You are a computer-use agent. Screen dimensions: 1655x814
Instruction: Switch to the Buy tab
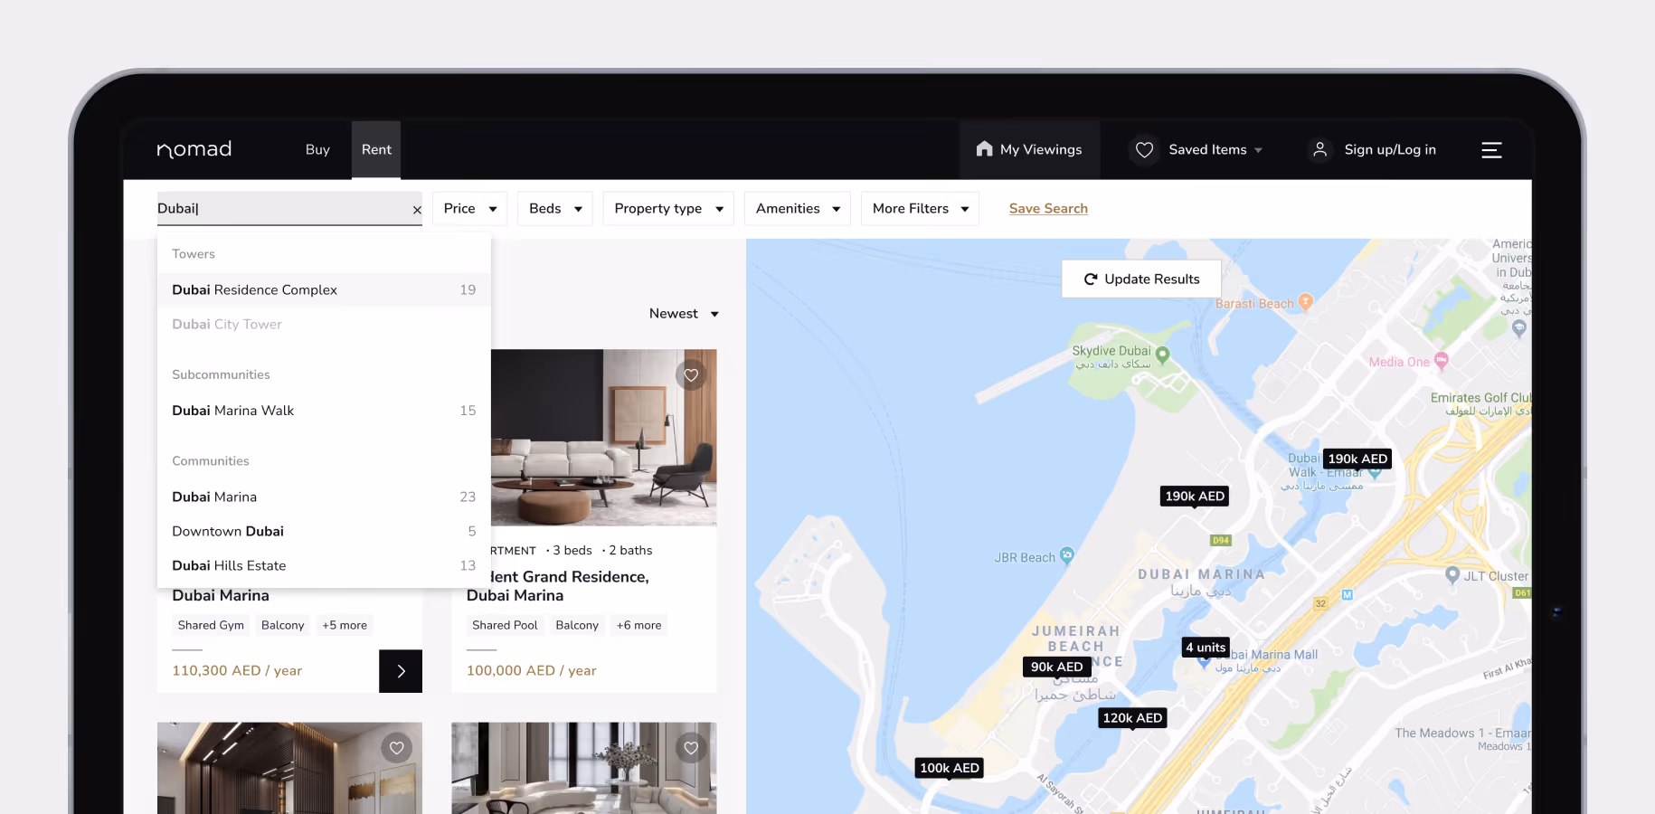click(317, 150)
